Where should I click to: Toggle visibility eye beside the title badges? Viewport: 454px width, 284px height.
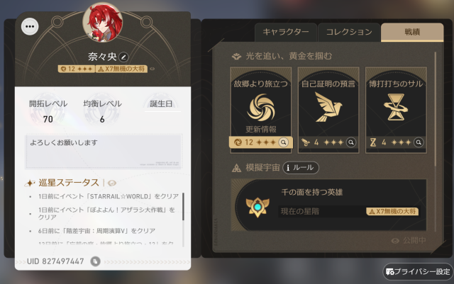[153, 69]
